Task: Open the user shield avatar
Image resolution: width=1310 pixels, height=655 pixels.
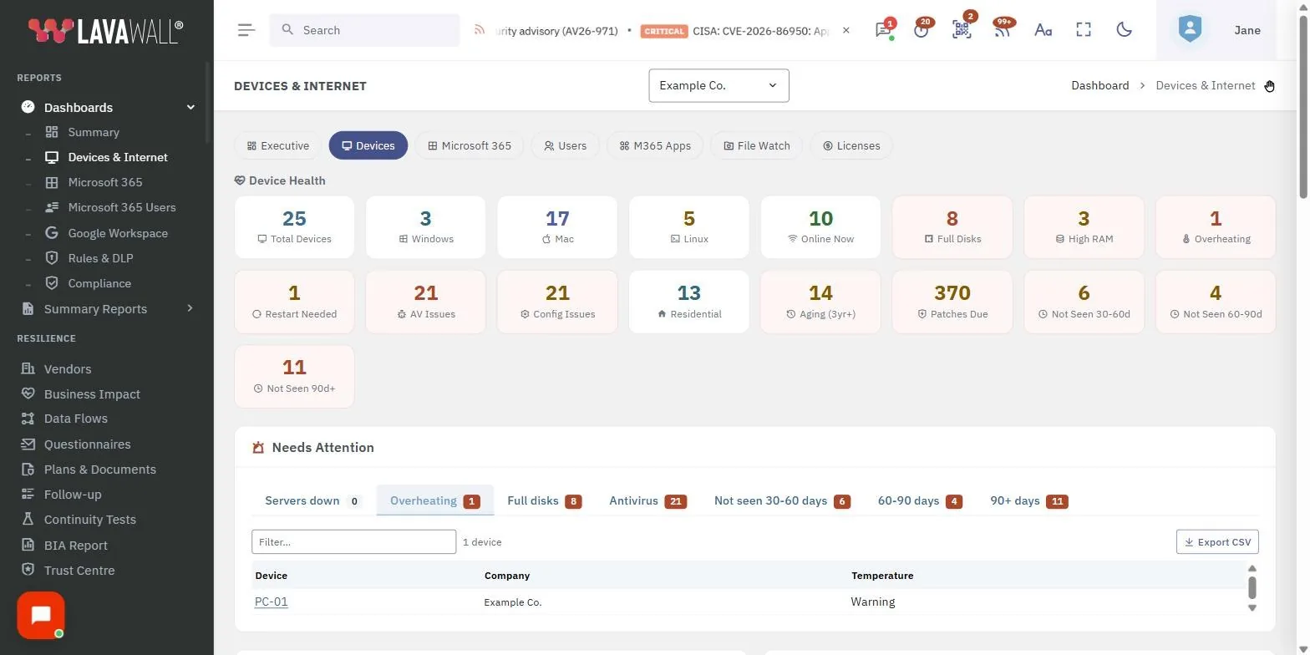Action: tap(1190, 29)
